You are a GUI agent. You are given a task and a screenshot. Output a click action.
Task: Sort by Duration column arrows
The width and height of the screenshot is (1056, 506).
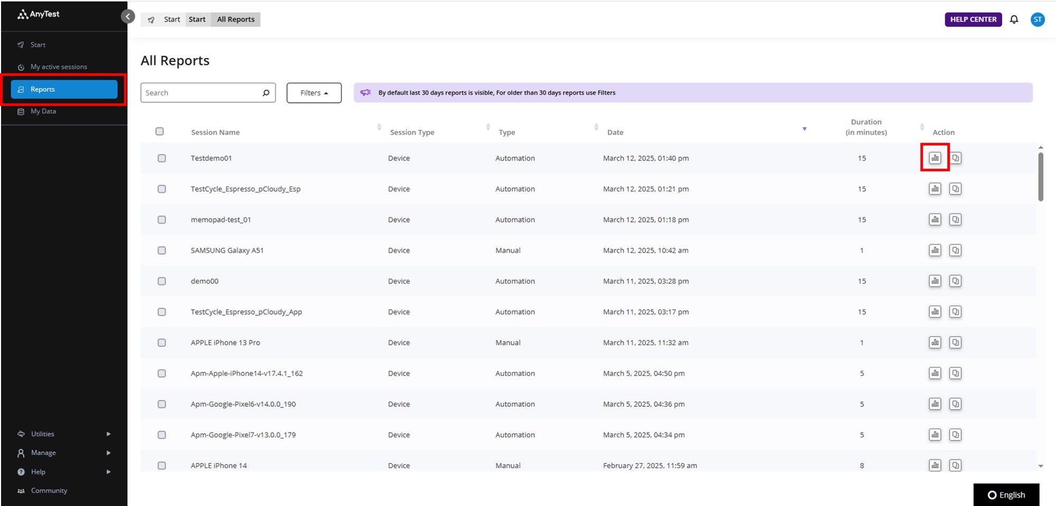point(922,127)
